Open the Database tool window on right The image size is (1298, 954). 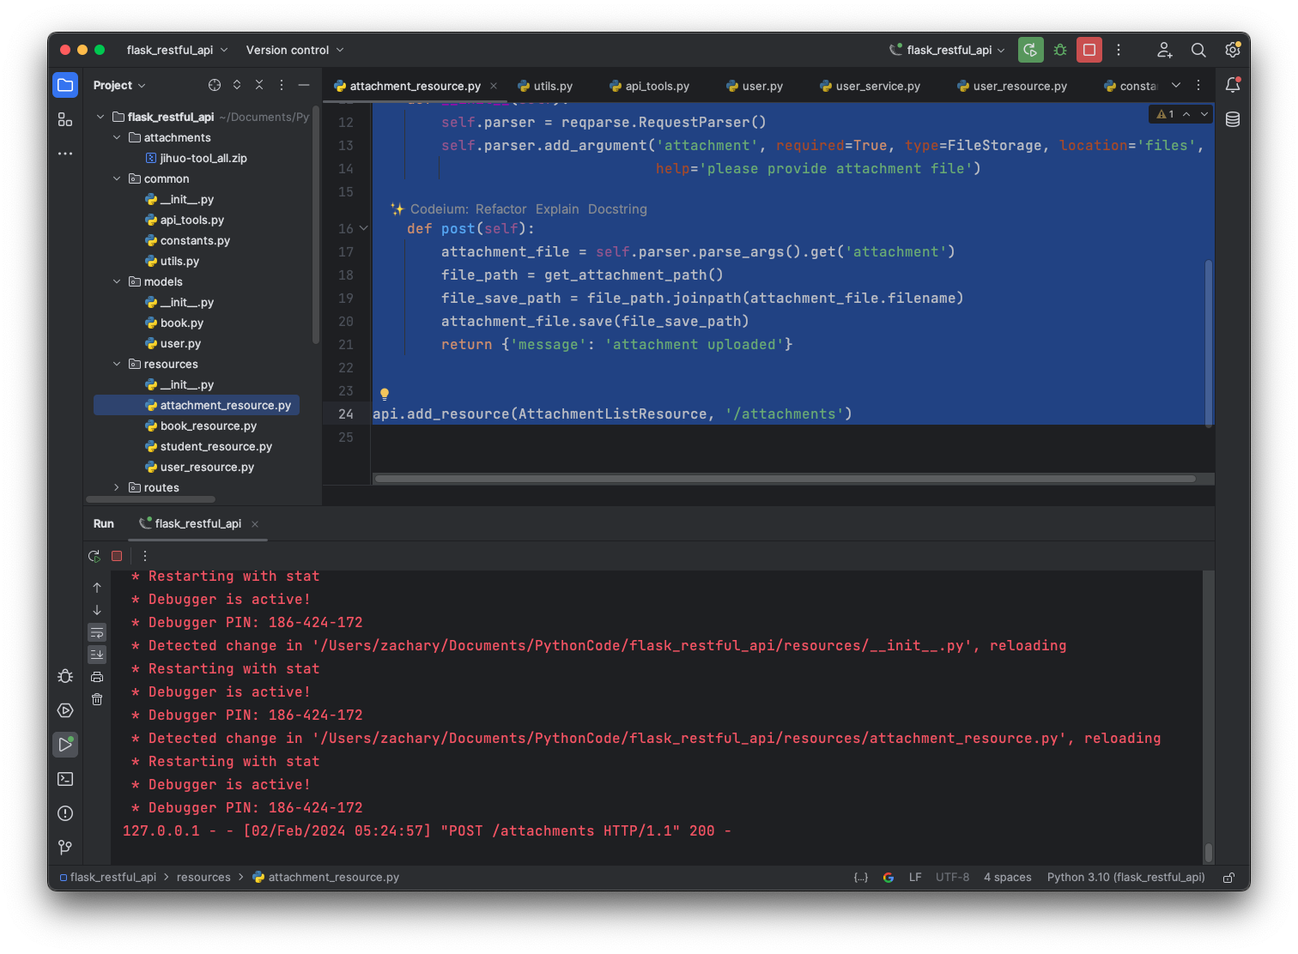pos(1233,119)
